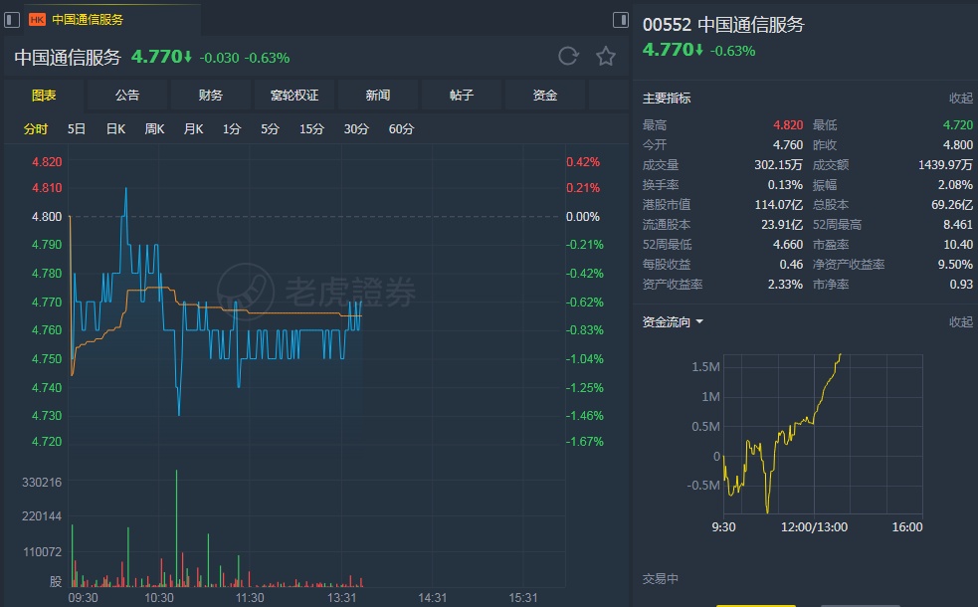This screenshot has width=978, height=607.
Task: Open the 财务 tab
Action: [x=211, y=96]
